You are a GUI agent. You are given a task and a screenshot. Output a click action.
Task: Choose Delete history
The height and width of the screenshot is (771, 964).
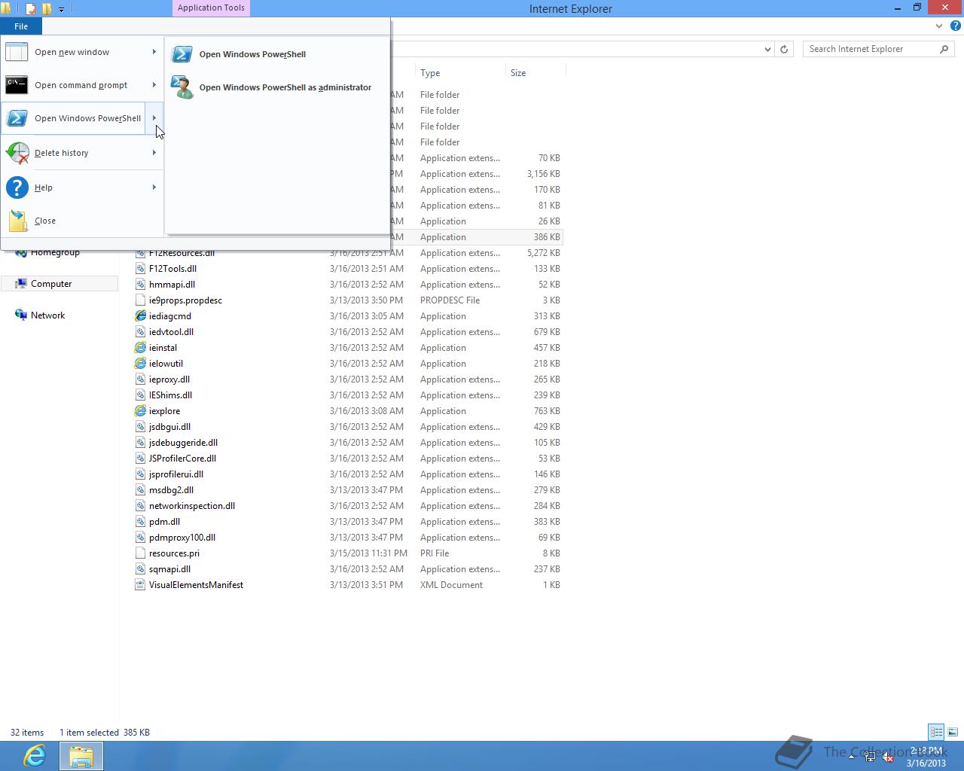[62, 153]
